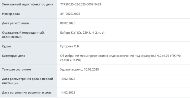This screenshot has height=98, width=190.
Task: Click ст.108 УПК РФ text in category
Action: (70, 60)
